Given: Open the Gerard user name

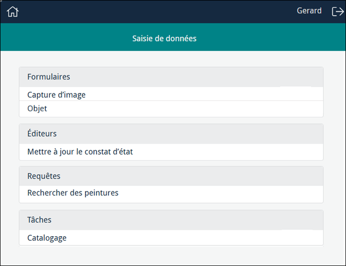Looking at the screenshot, I should coord(309,10).
